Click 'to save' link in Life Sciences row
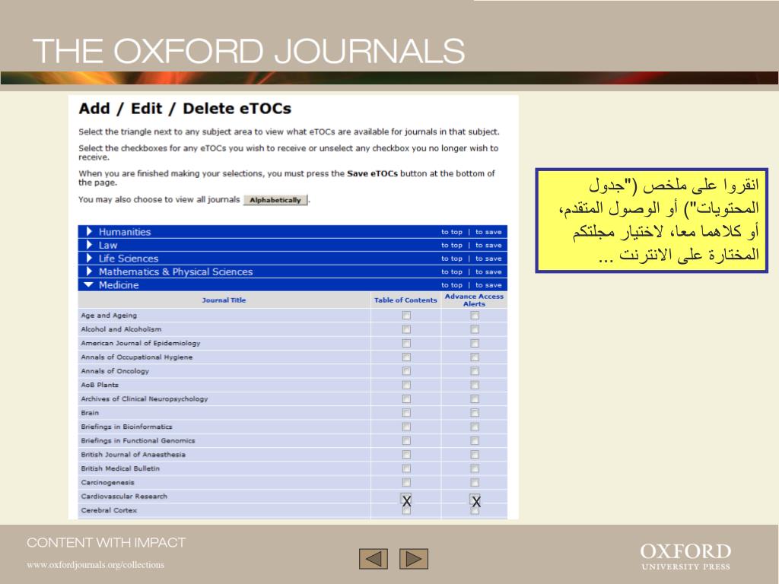Viewport: 779px width, 584px height. click(x=488, y=259)
